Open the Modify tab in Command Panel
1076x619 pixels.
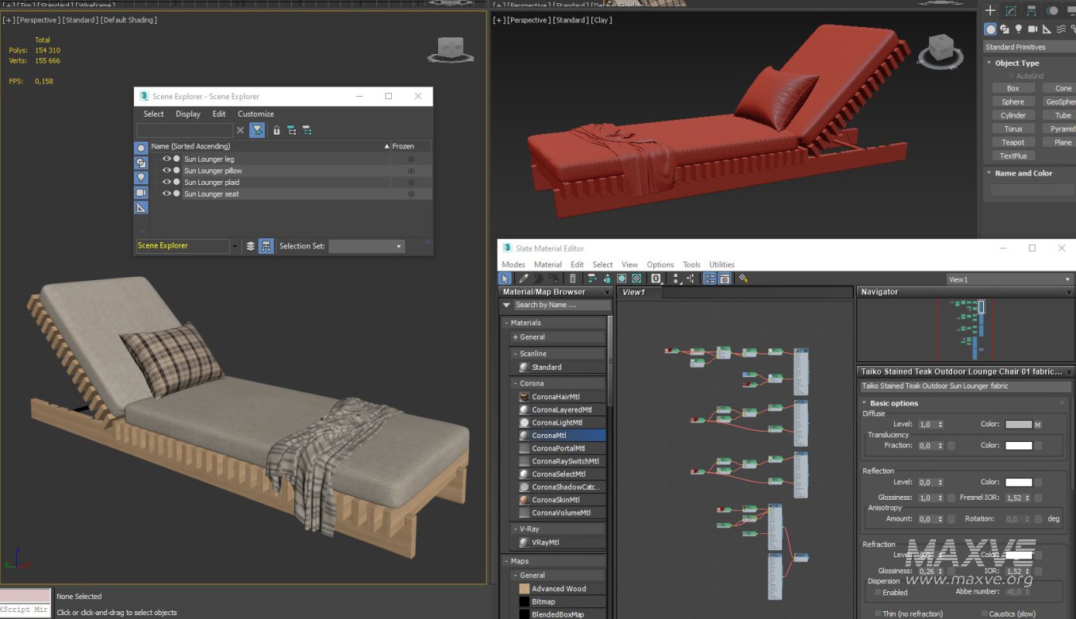coord(1011,10)
